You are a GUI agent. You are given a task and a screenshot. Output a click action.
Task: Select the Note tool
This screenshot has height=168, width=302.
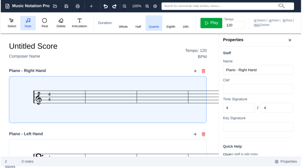click(x=28, y=23)
